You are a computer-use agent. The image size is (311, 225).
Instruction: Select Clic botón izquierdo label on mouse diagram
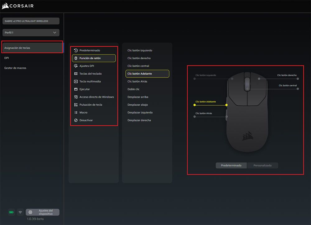(x=206, y=75)
